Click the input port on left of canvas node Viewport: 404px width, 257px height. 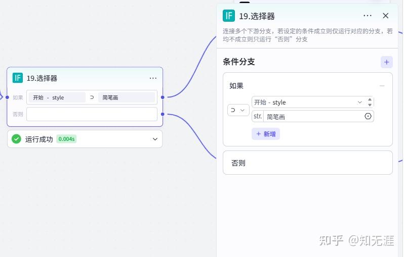click(7, 97)
